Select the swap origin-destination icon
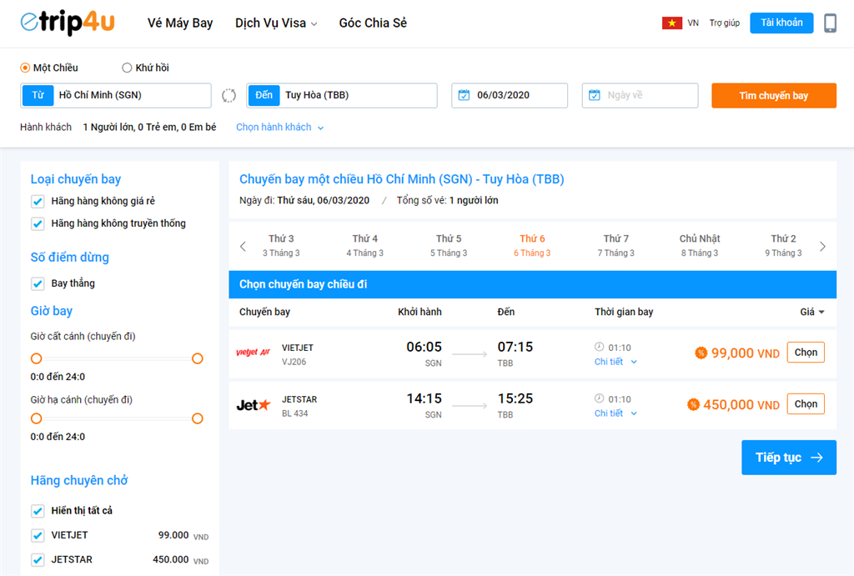 [229, 95]
